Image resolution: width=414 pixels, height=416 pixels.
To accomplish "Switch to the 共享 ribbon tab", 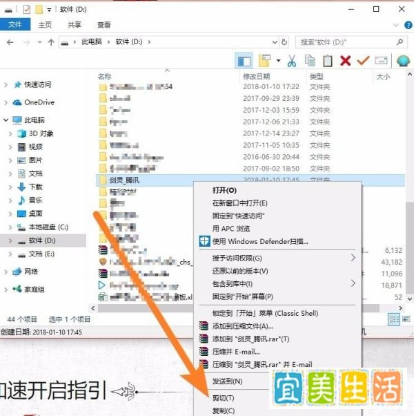I will click(74, 25).
